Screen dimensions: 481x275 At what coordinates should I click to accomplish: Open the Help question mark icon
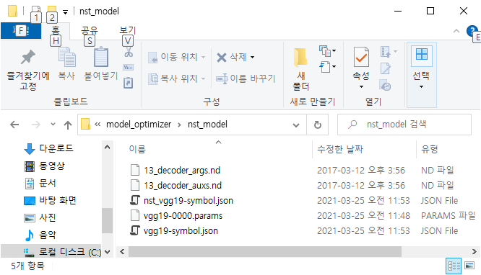coord(472,31)
